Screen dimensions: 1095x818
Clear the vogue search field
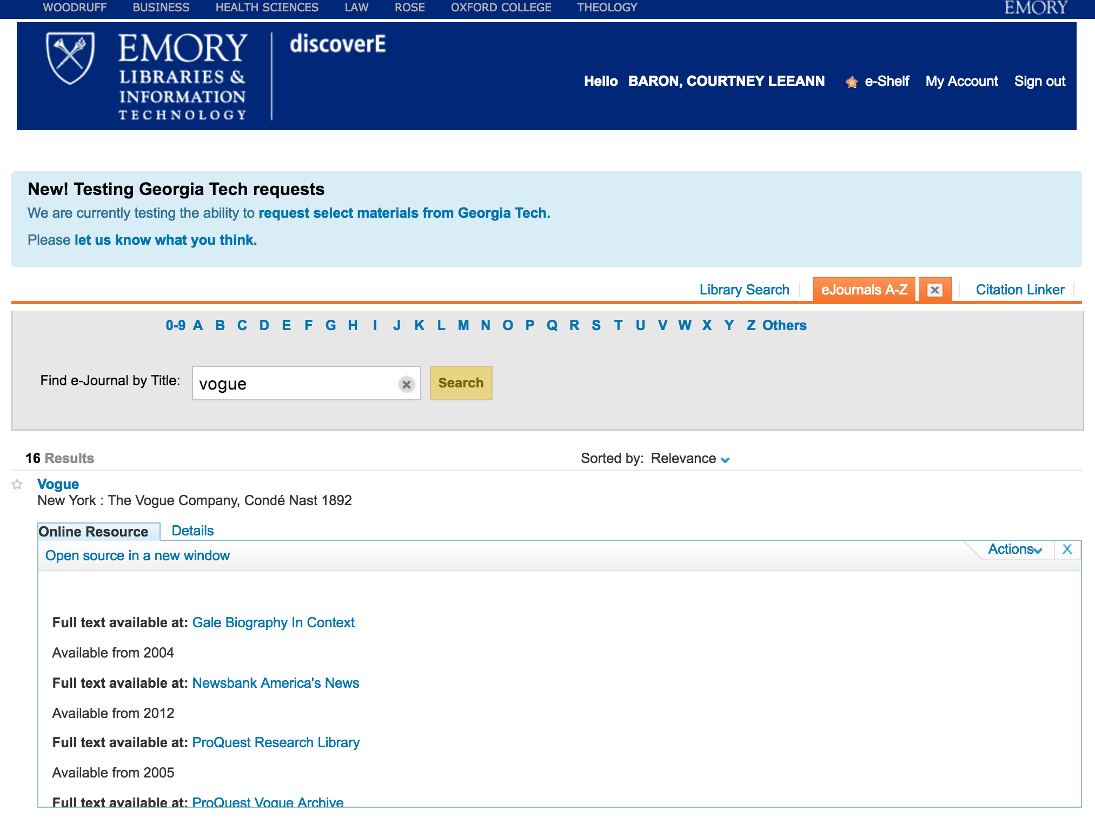(x=406, y=384)
